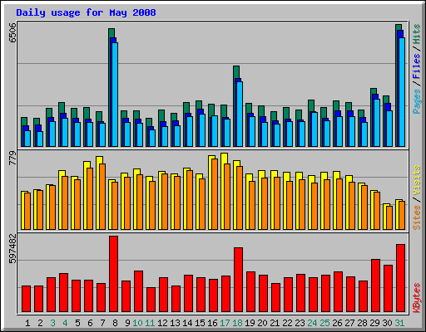Click day 15 on the x-axis

[x=200, y=323]
